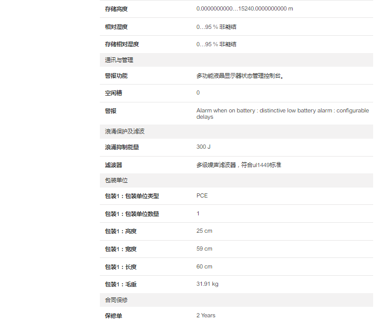Click the 警报功能 row label
This screenshot has width=381, height=321.
116,76
